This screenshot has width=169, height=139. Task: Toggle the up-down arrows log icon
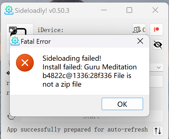158,130
